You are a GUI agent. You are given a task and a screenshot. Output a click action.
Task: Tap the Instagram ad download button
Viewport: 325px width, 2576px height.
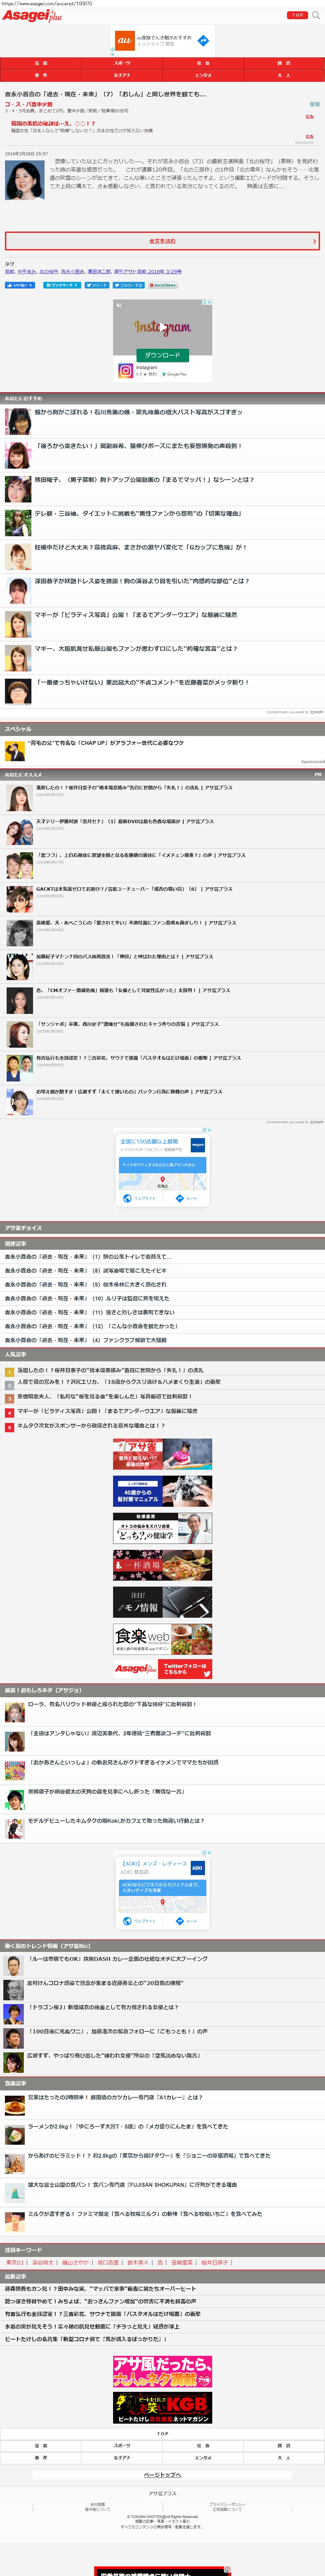[x=163, y=355]
